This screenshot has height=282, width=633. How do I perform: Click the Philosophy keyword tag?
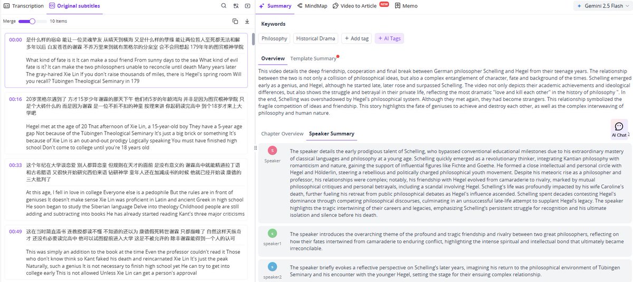tap(274, 38)
